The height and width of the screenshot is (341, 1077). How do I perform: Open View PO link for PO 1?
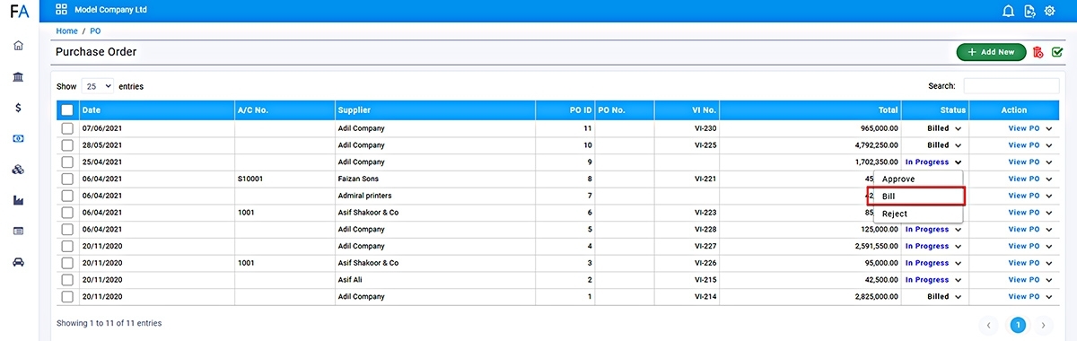pos(1024,296)
